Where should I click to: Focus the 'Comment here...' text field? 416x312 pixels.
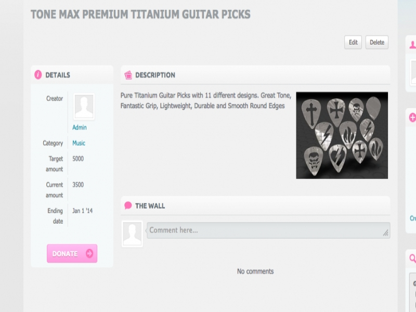point(265,230)
